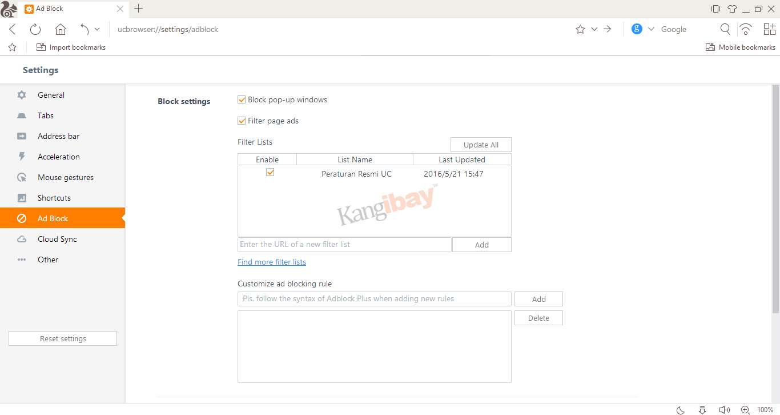Viewport: 780px width, 415px height.
Task: Click the UC Browser cloud boost icon
Action: pyautogui.click(x=746, y=29)
